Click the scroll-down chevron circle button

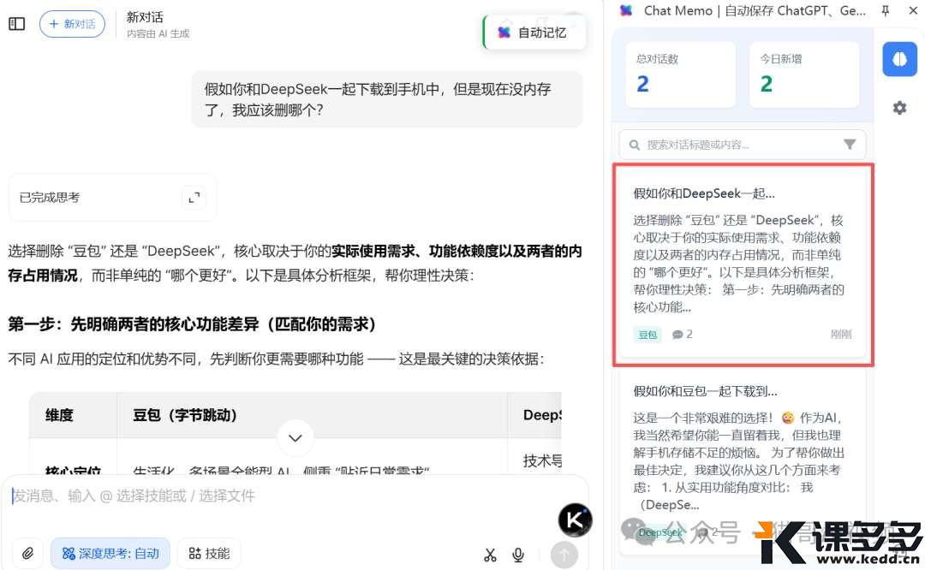click(295, 438)
